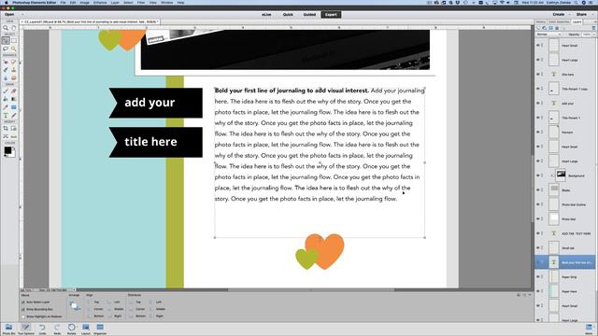
Task: Select the Eraser tool
Action: tap(14, 91)
